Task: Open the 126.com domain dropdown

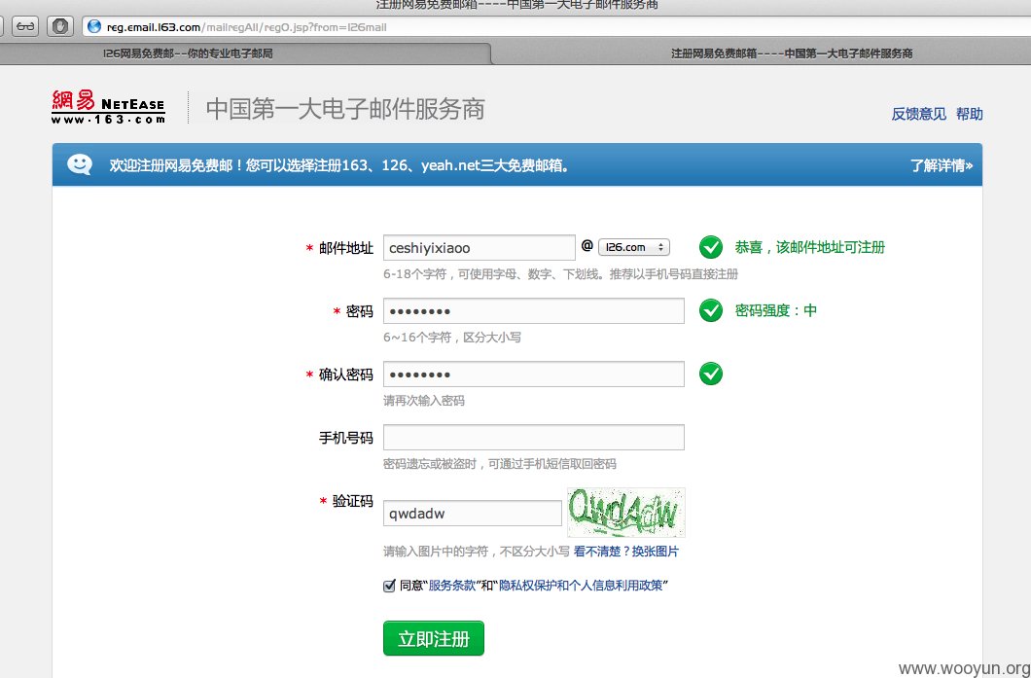Action: pos(634,247)
